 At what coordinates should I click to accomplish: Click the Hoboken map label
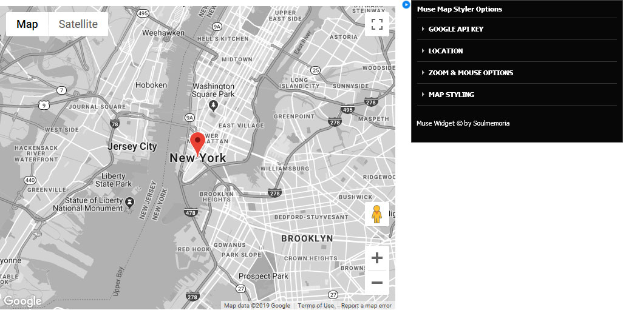[x=151, y=85]
